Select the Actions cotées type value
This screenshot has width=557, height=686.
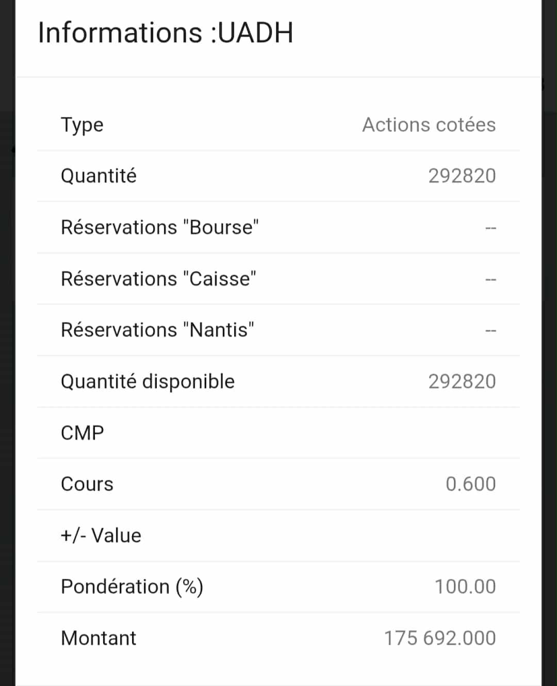pyautogui.click(x=429, y=125)
